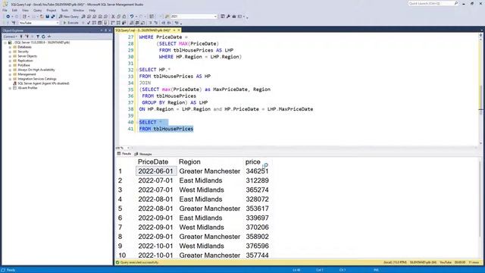The height and width of the screenshot is (273, 485).
Task: Open the Tools menu
Action: [x=64, y=10]
